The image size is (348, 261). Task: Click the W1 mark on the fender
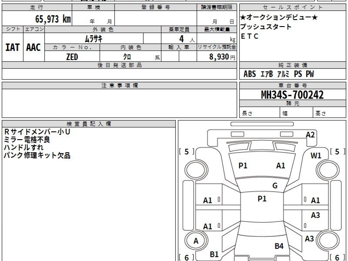pos(316,156)
